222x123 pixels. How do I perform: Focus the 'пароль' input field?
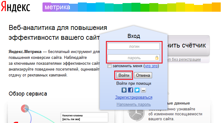134,58
